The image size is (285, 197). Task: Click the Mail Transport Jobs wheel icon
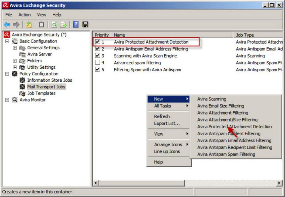pyautogui.click(x=22, y=87)
